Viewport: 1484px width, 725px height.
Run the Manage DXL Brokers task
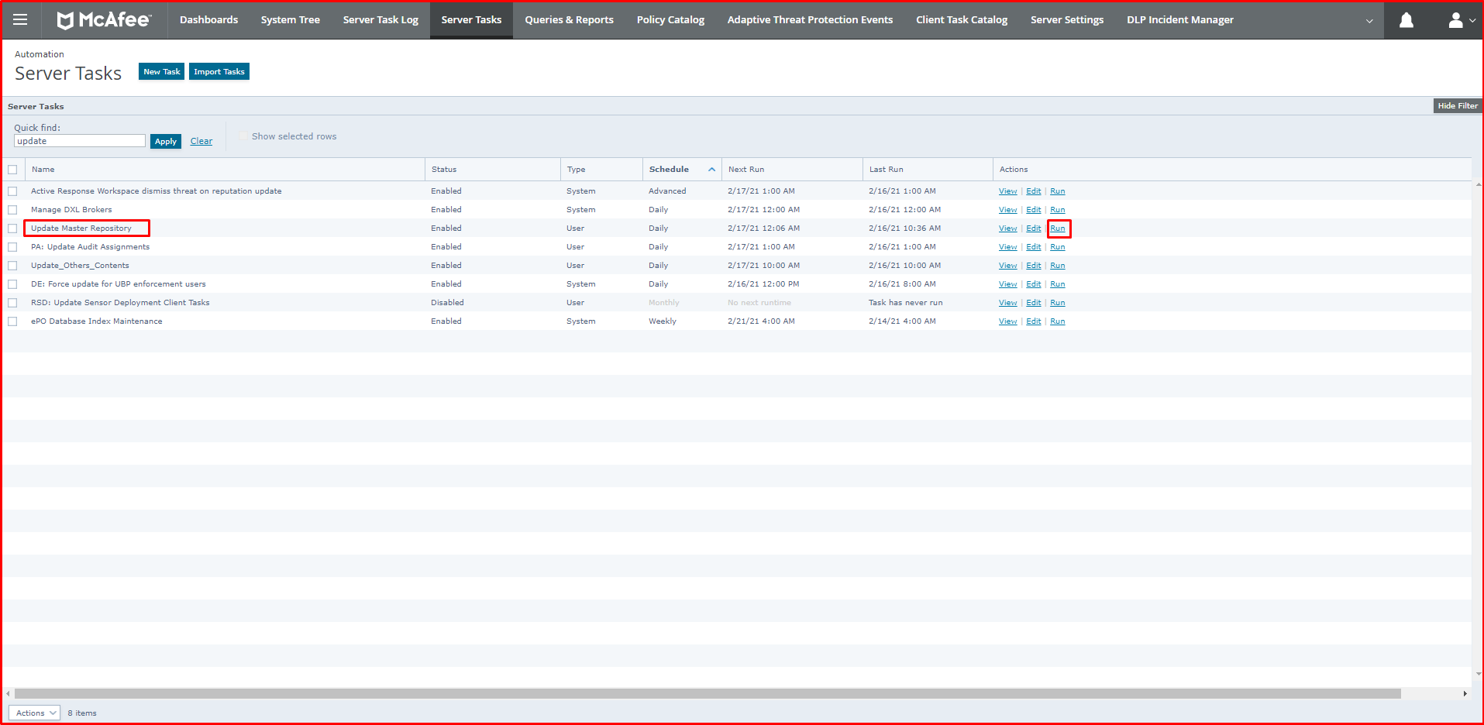coord(1058,210)
